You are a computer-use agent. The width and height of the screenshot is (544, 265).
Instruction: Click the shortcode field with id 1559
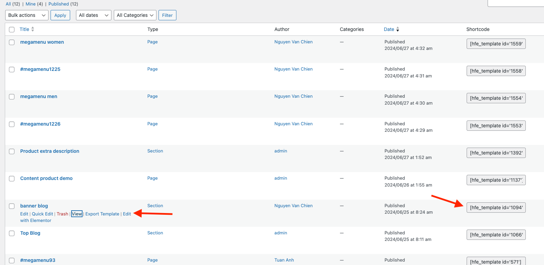pos(496,44)
